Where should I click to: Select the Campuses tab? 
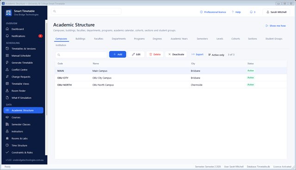coord(61,39)
